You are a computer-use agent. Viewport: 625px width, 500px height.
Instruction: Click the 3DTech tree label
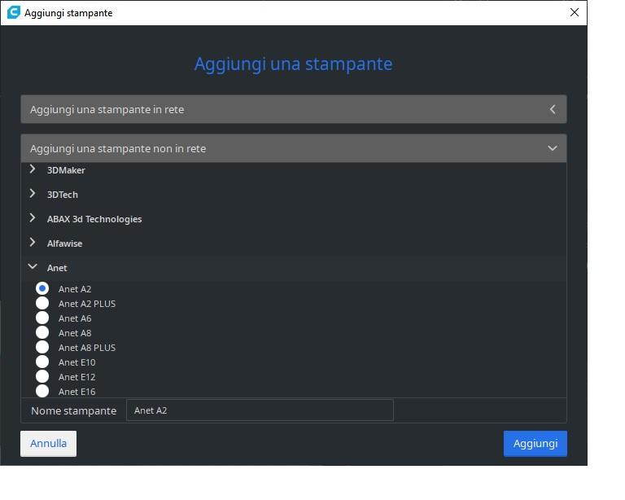[63, 195]
